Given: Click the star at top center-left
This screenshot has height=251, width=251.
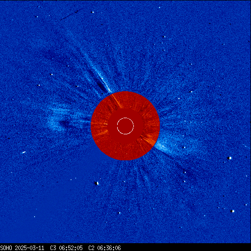Looking at the screenshot, I should coord(93,12).
